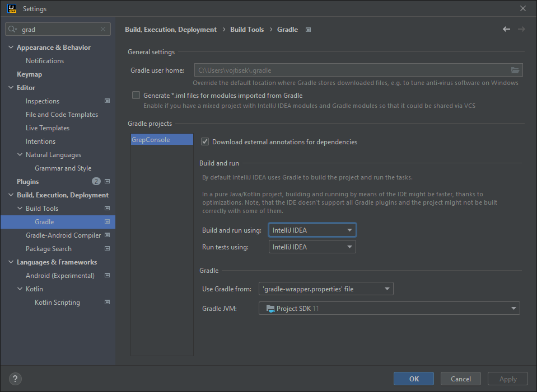537x392 pixels.
Task: Select Gradle in the settings tree
Action: pyautogui.click(x=58, y=221)
